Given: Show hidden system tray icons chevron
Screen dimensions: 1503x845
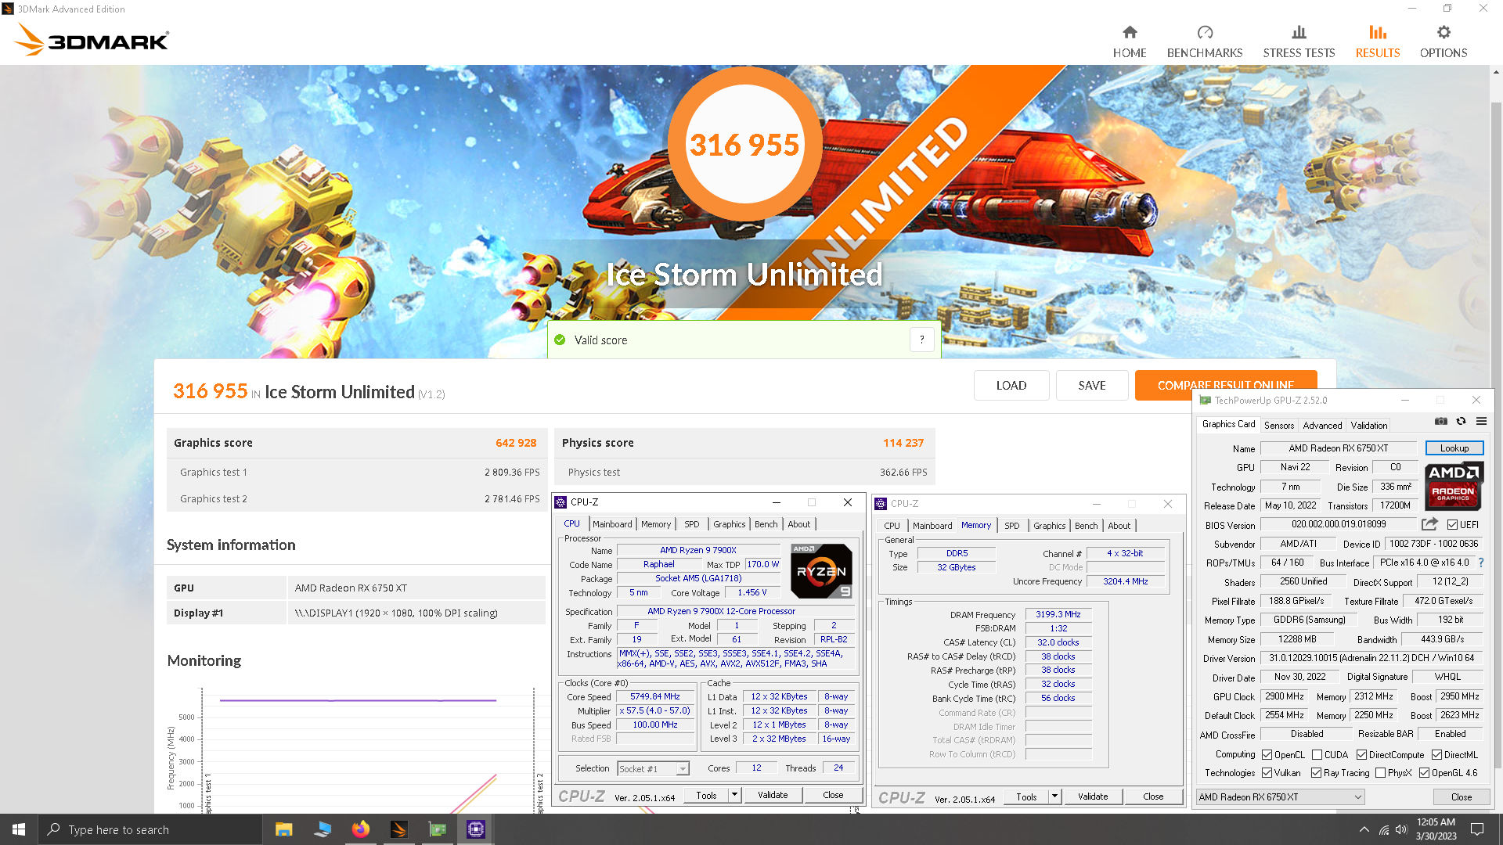Looking at the screenshot, I should pos(1364,829).
